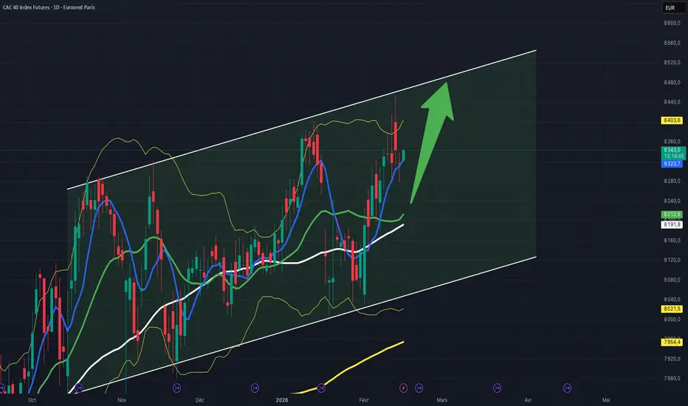This screenshot has height=406, width=688.
Task: Click the CAC 40 Index Futures title
Action: click(x=49, y=7)
